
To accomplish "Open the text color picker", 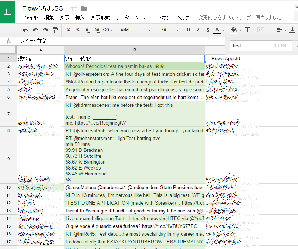I will coord(217,30).
